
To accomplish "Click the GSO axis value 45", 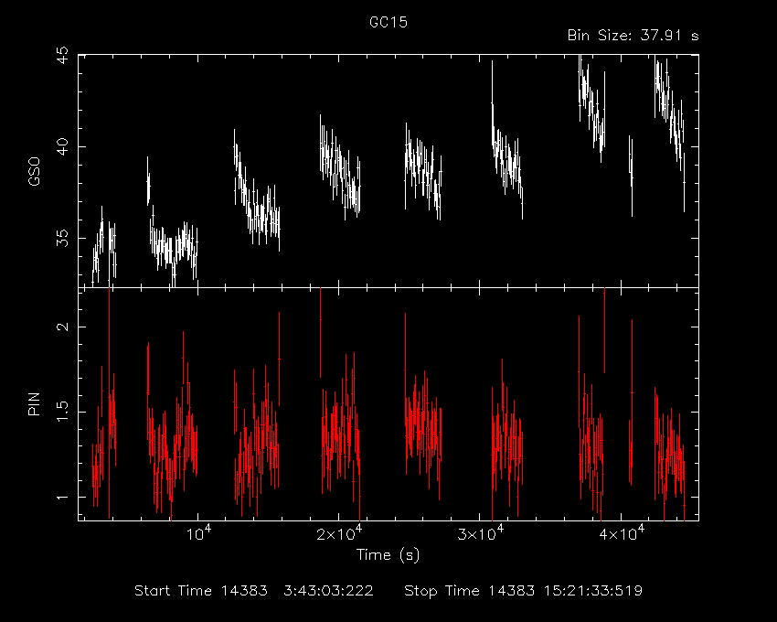I will tap(64, 55).
